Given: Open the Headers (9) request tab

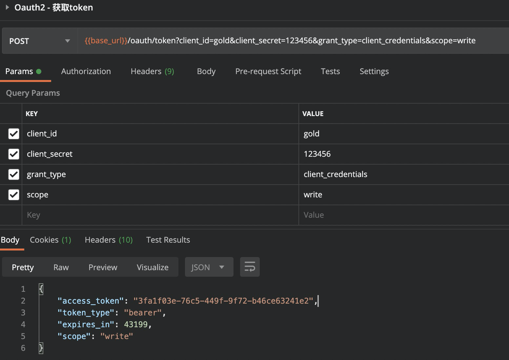Looking at the screenshot, I should (152, 71).
